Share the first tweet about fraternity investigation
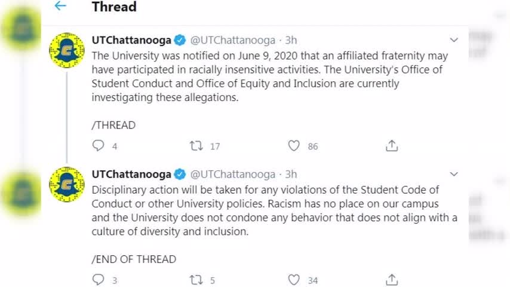The width and height of the screenshot is (510, 287). click(392, 146)
